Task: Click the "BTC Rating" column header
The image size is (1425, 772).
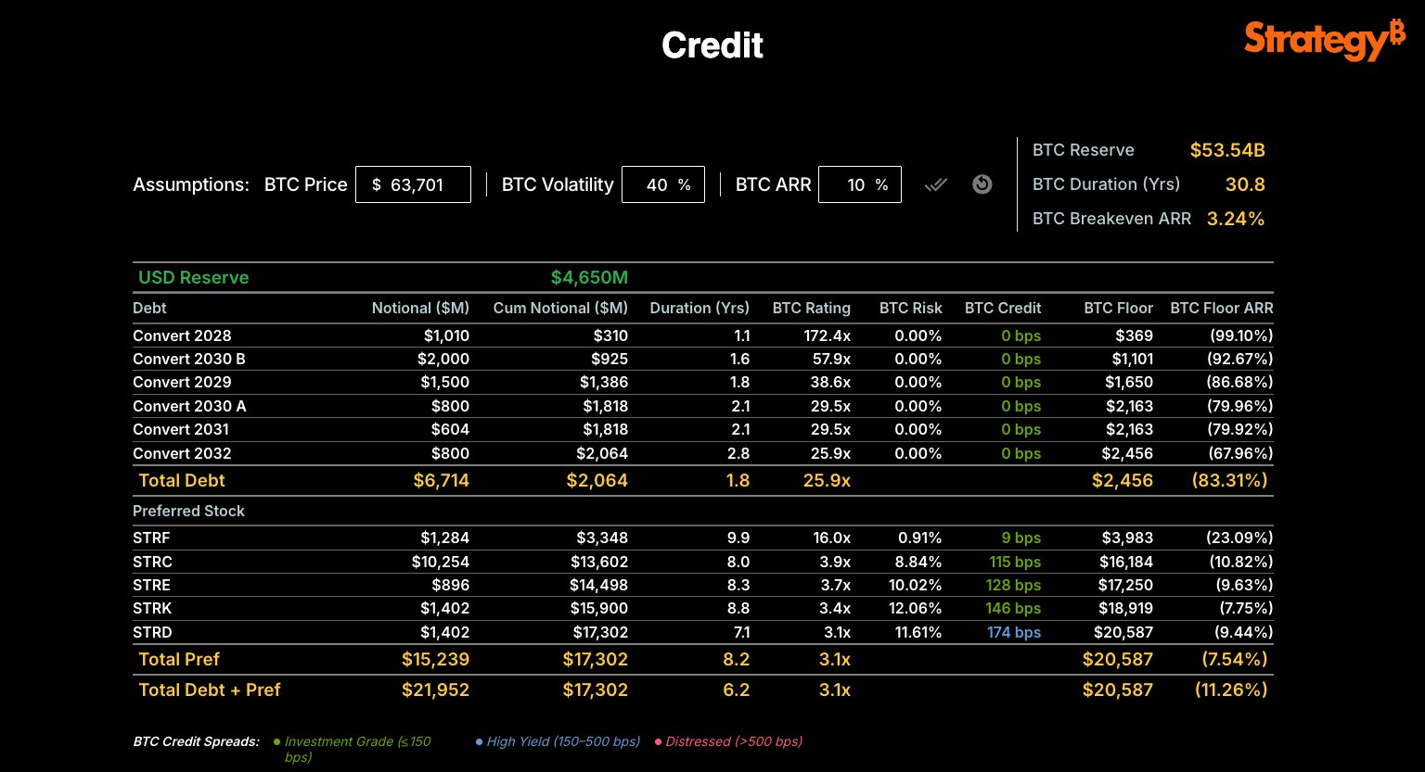Action: tap(812, 308)
